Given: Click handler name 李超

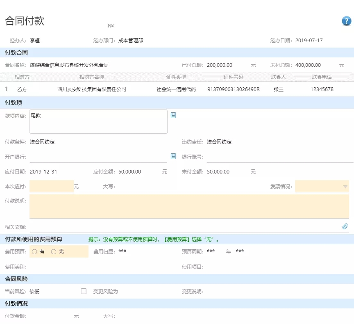Looking at the screenshot, I should coord(35,41).
